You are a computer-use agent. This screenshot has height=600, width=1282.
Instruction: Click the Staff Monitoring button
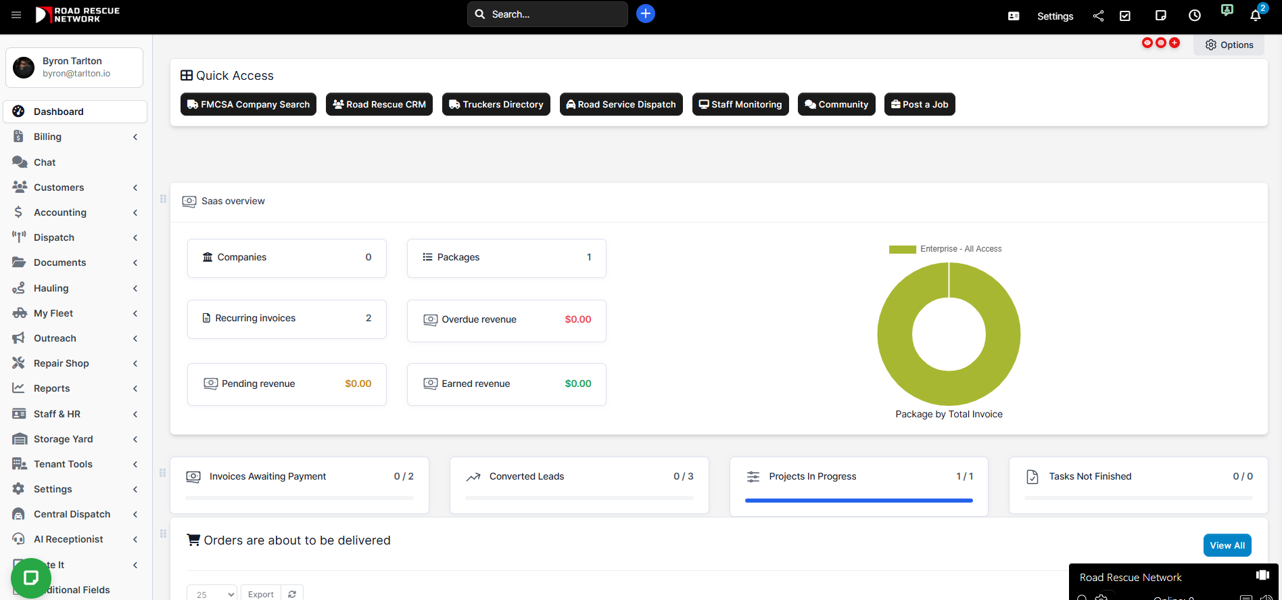[x=740, y=104]
